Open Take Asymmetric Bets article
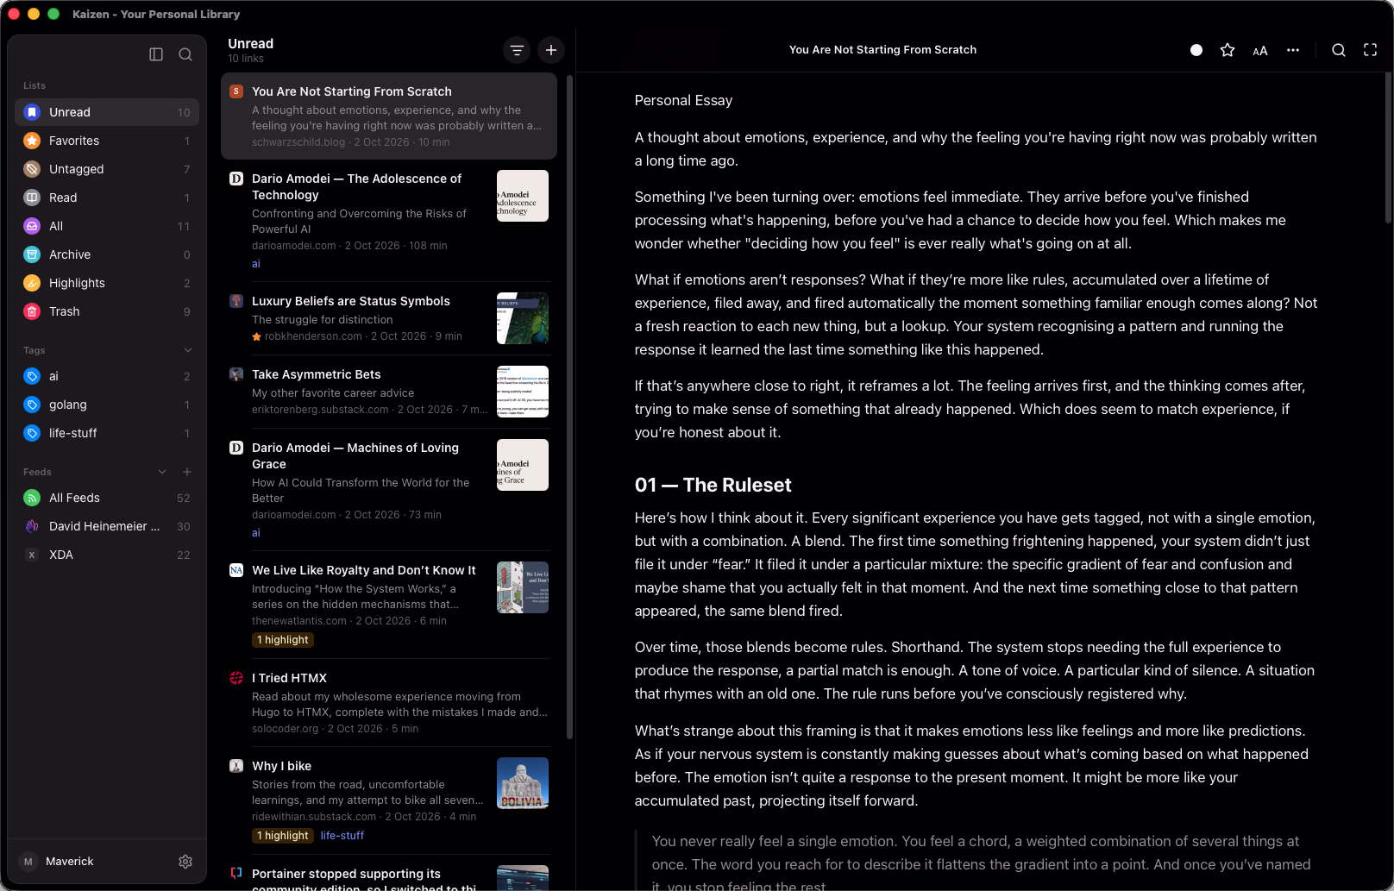 point(388,392)
